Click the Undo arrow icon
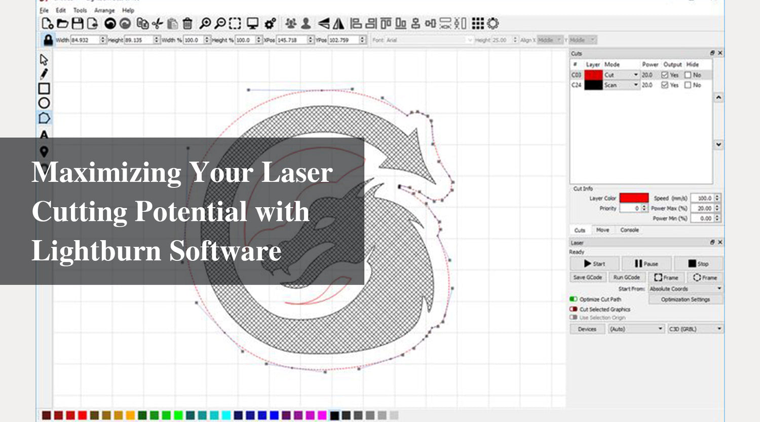Screen dimensions: 760x422 click(110, 23)
